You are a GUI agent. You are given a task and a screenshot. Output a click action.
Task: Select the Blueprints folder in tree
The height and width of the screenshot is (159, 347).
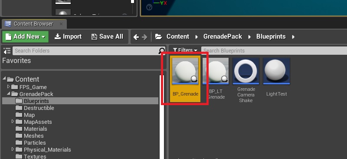click(80, 101)
